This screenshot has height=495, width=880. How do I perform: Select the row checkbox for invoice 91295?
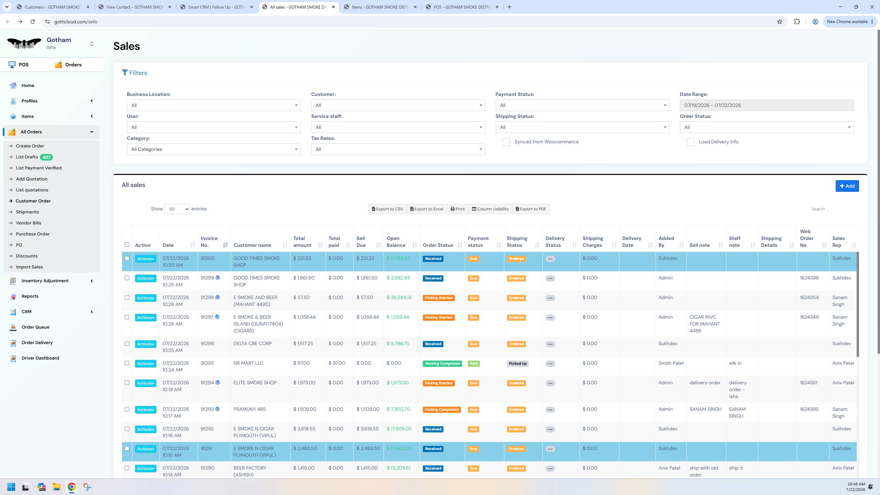point(127,363)
